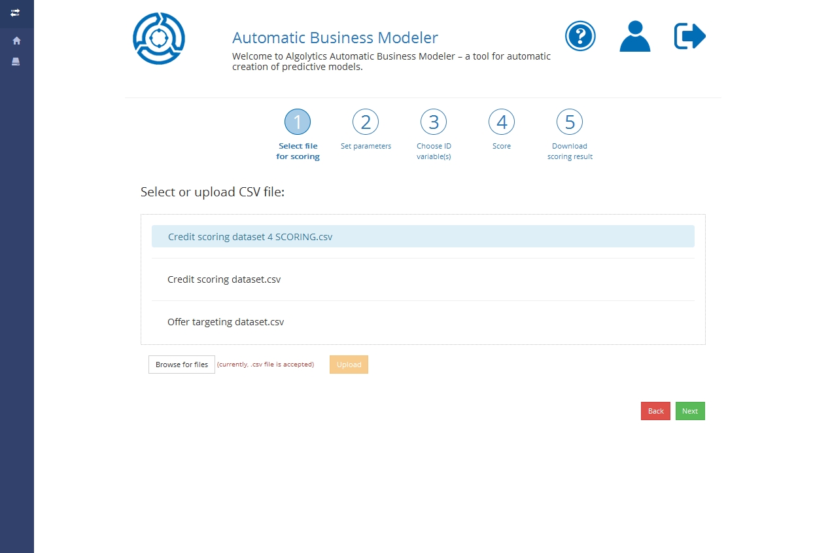The width and height of the screenshot is (813, 553).
Task: Click the red Back button
Action: pos(655,411)
